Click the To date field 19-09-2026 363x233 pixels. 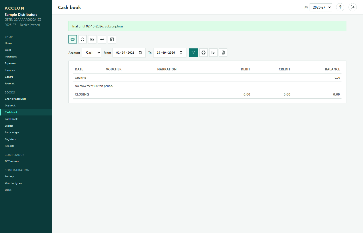170,53
